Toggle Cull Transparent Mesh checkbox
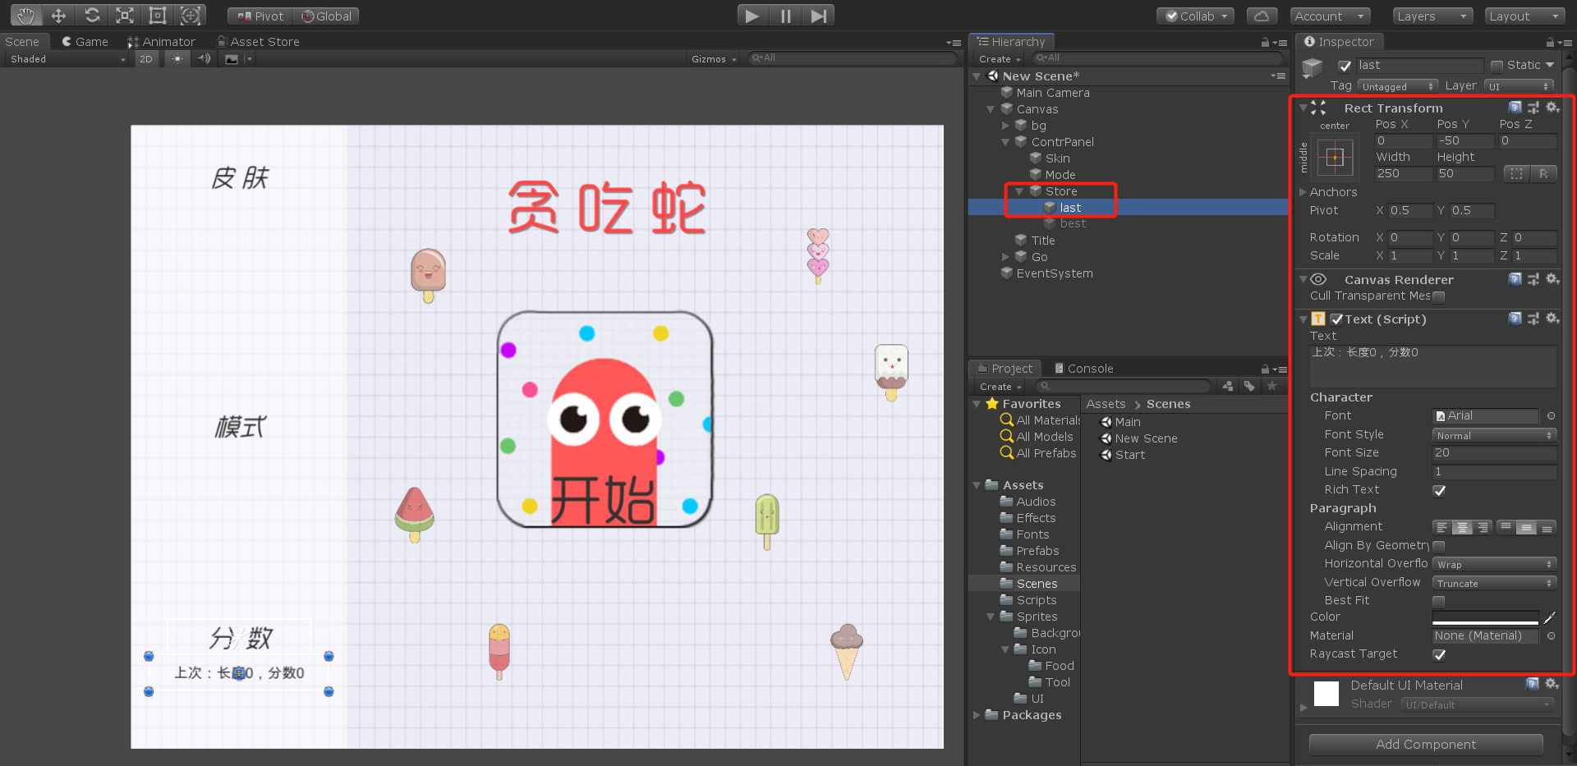The width and height of the screenshot is (1577, 766). [x=1439, y=296]
